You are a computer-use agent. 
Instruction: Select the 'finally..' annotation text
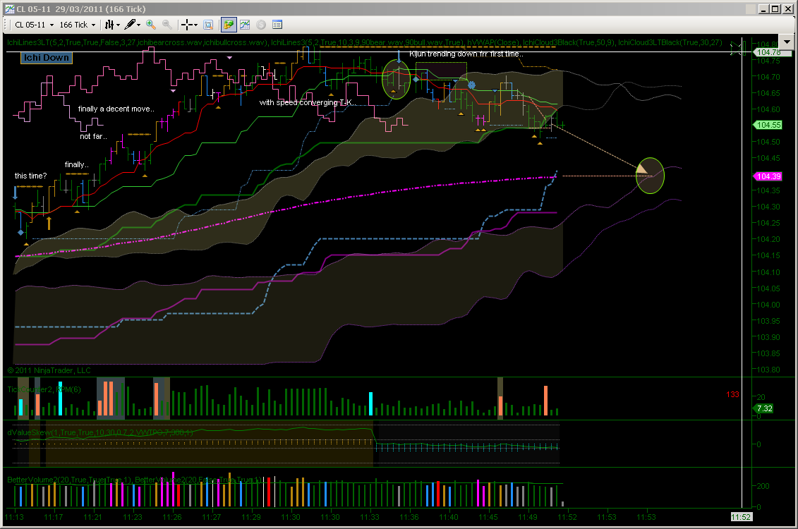coord(77,164)
